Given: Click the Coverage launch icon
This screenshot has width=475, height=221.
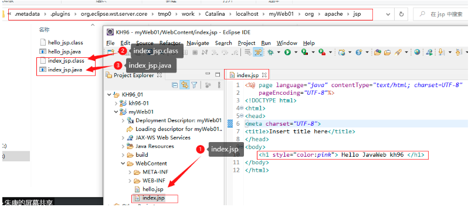Looking at the screenshot, I should [305, 52].
